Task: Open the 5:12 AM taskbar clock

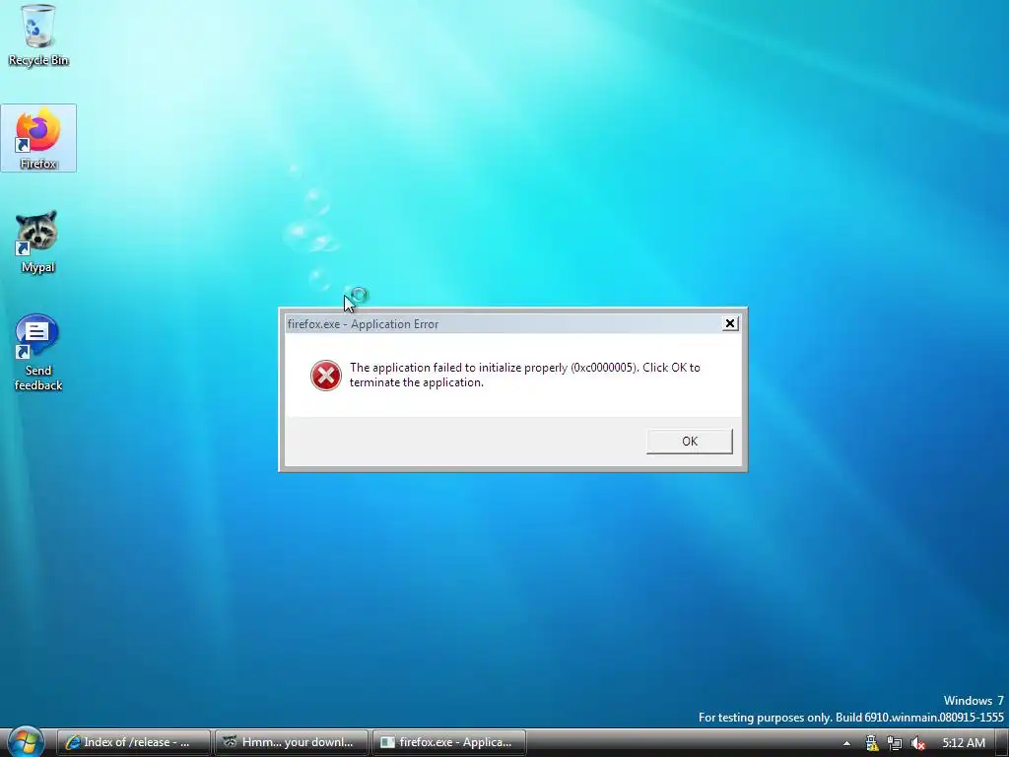Action: pyautogui.click(x=964, y=743)
